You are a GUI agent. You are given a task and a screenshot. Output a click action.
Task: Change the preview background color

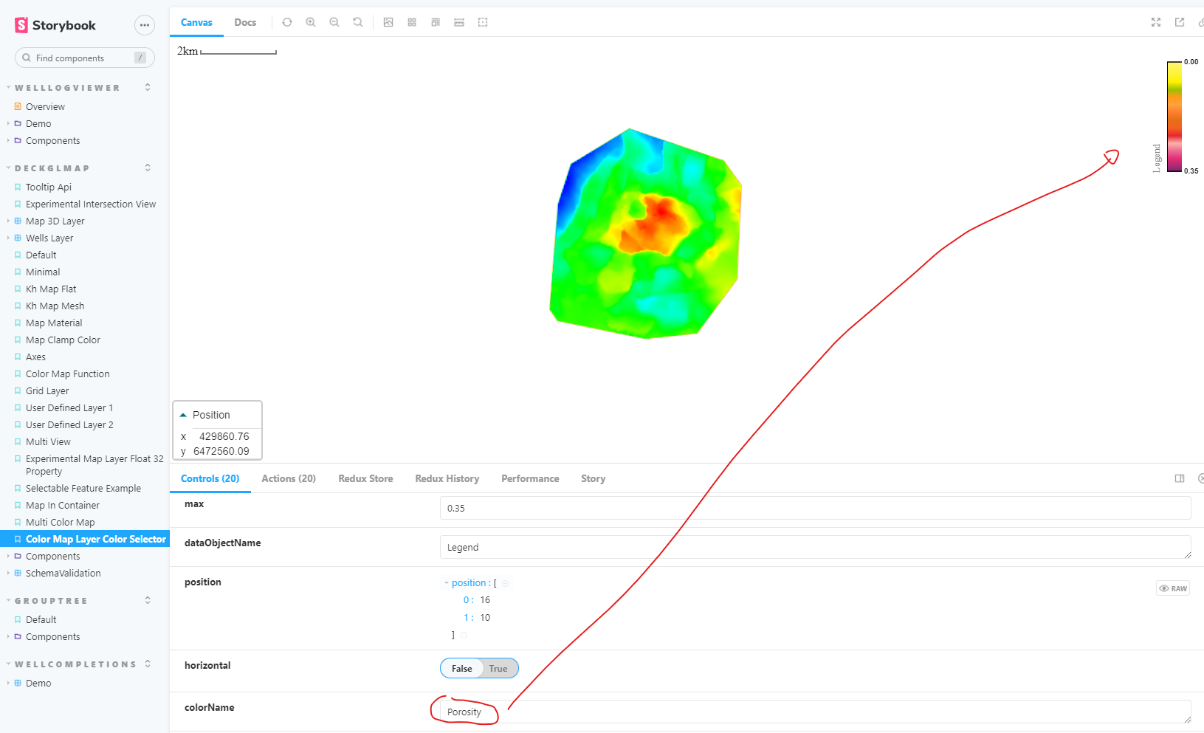point(388,22)
